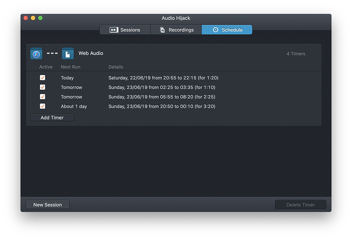The width and height of the screenshot is (352, 239).
Task: Click the Recordings tab icon
Action: coord(162,30)
